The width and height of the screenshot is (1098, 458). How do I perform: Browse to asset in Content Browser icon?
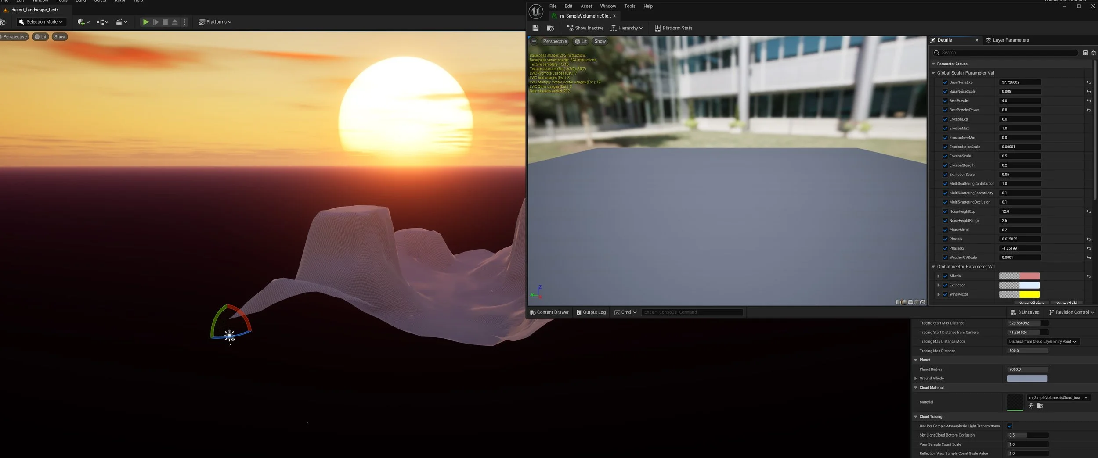550,28
